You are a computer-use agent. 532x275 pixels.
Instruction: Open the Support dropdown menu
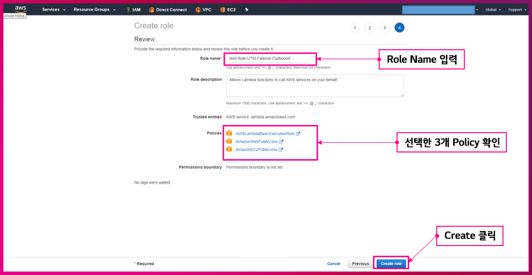click(517, 10)
